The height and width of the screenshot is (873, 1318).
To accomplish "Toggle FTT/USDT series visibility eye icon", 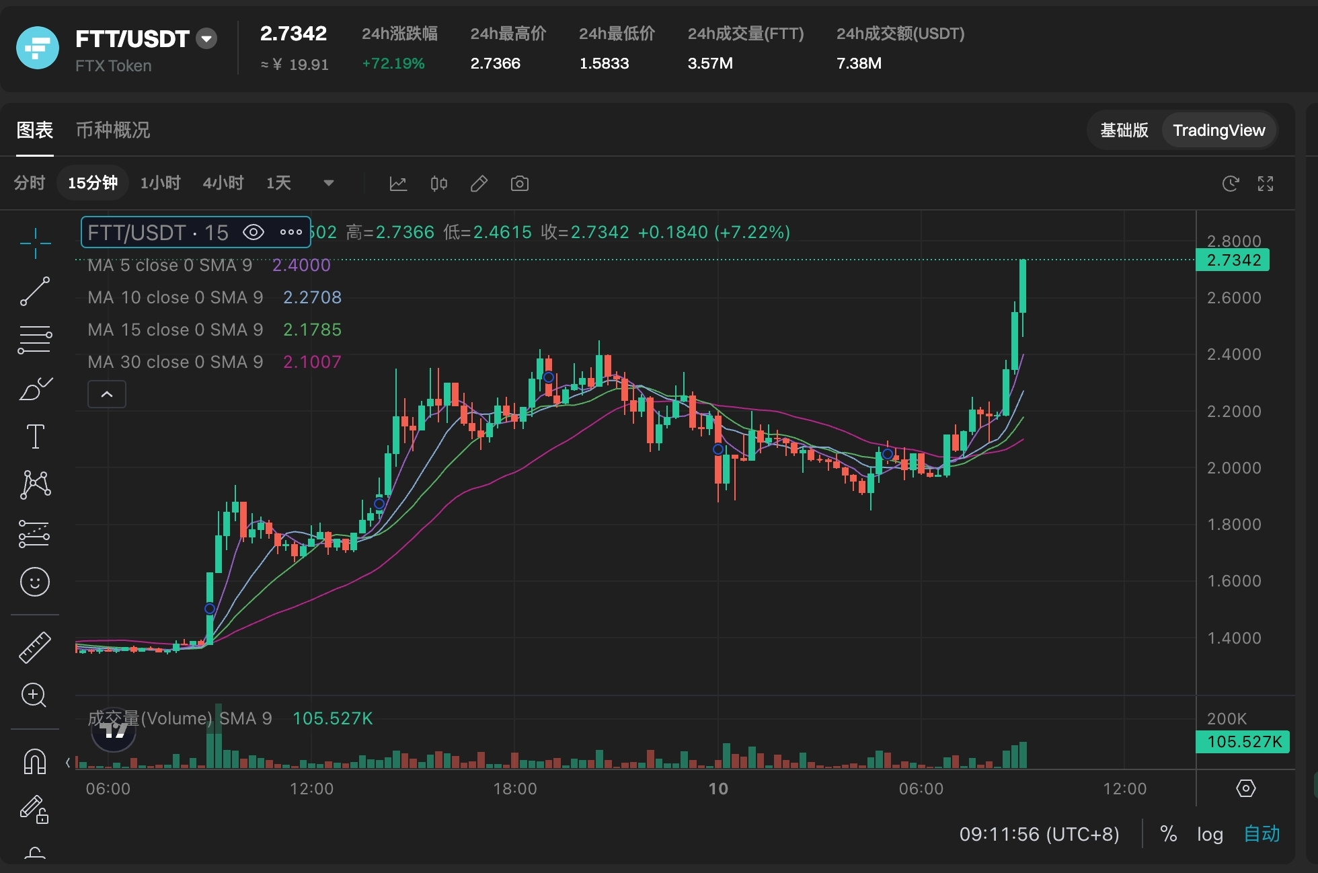I will coord(253,233).
